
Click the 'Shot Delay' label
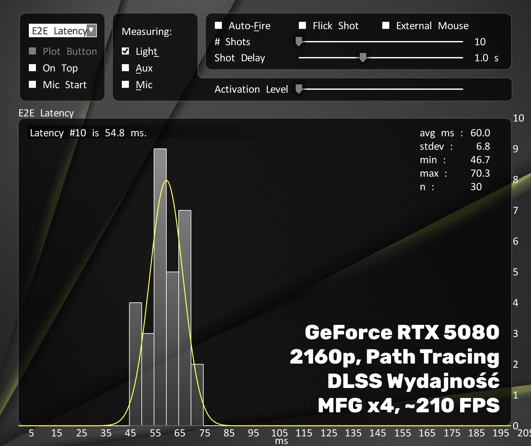(240, 58)
